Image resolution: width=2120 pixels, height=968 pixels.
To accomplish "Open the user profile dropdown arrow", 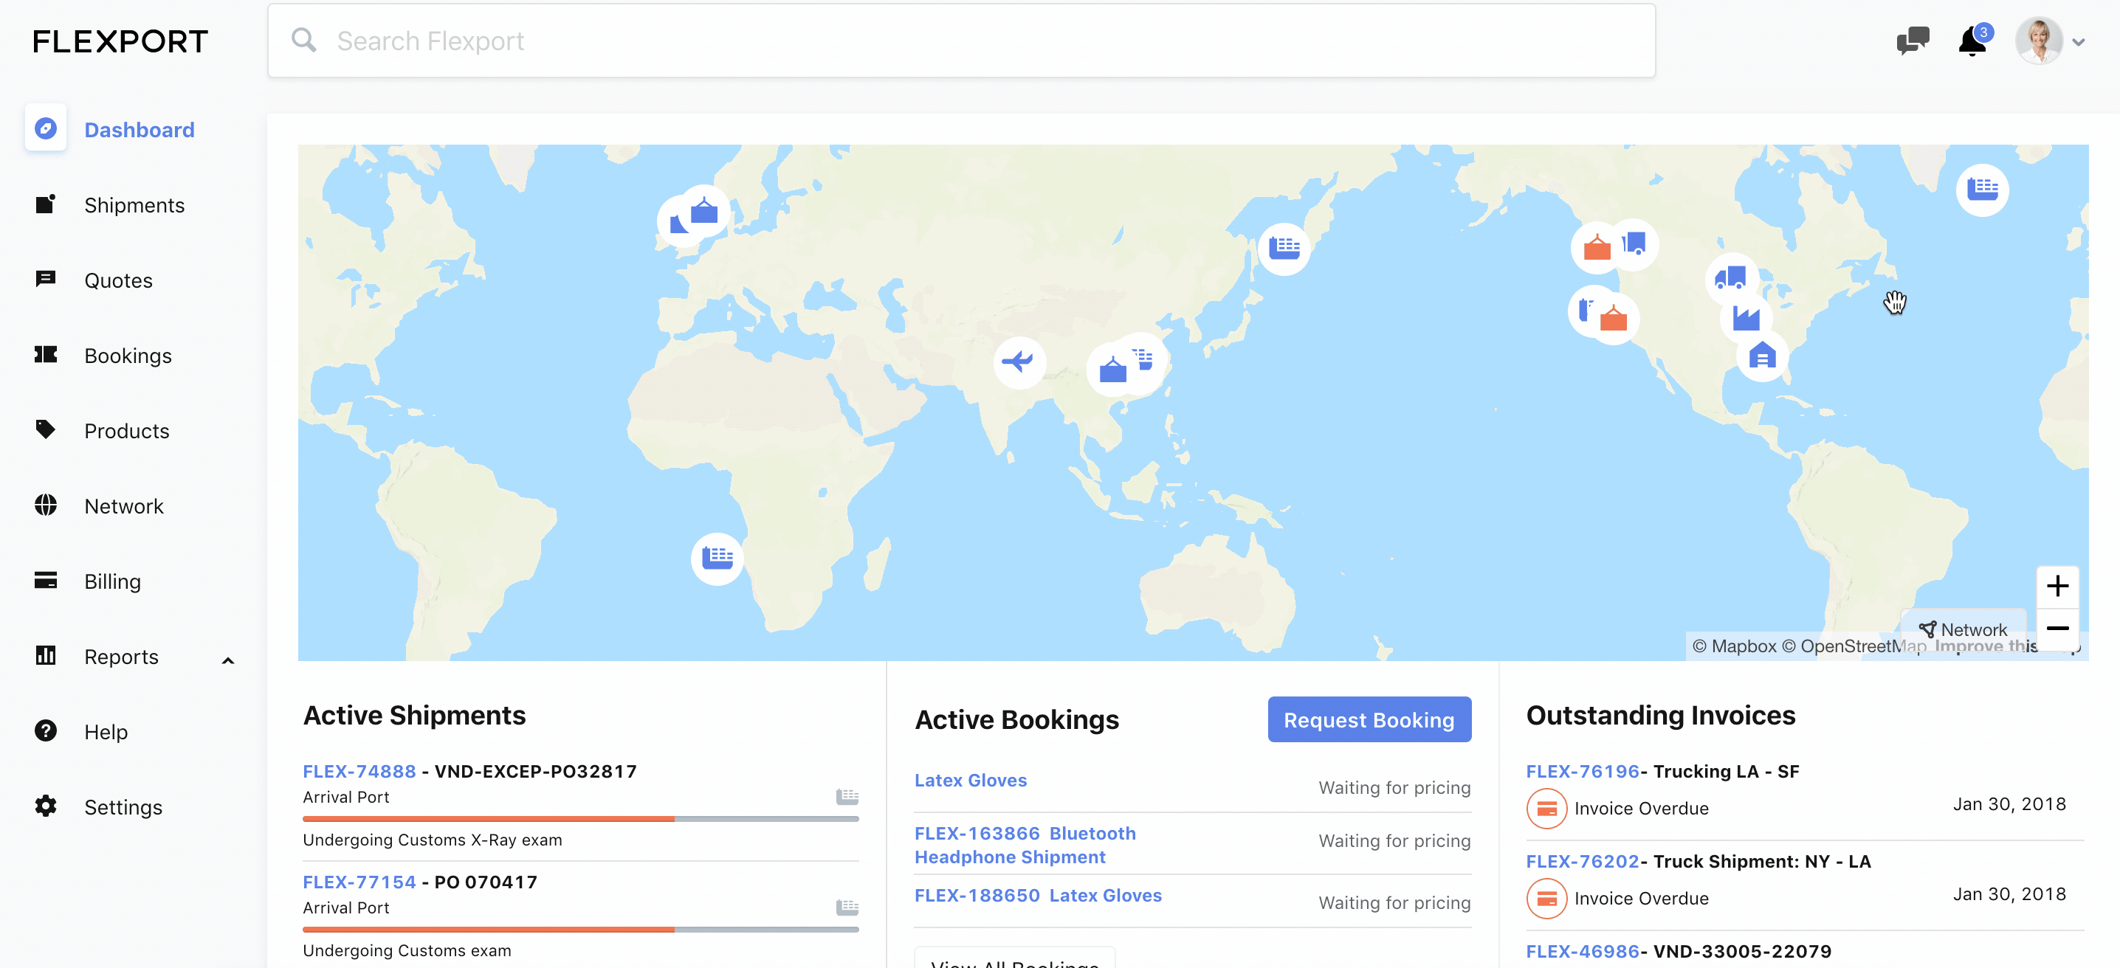I will (x=2078, y=42).
